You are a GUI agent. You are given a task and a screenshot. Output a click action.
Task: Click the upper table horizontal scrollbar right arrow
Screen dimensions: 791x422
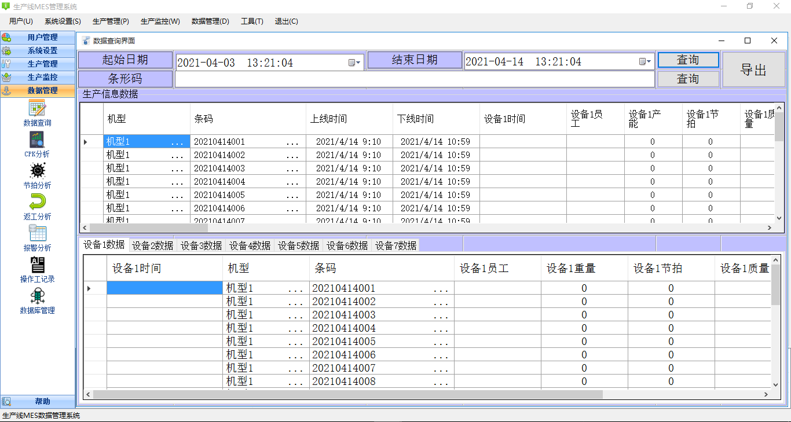point(770,228)
